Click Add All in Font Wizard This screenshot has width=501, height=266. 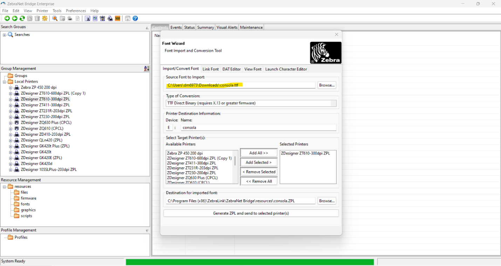click(x=259, y=153)
